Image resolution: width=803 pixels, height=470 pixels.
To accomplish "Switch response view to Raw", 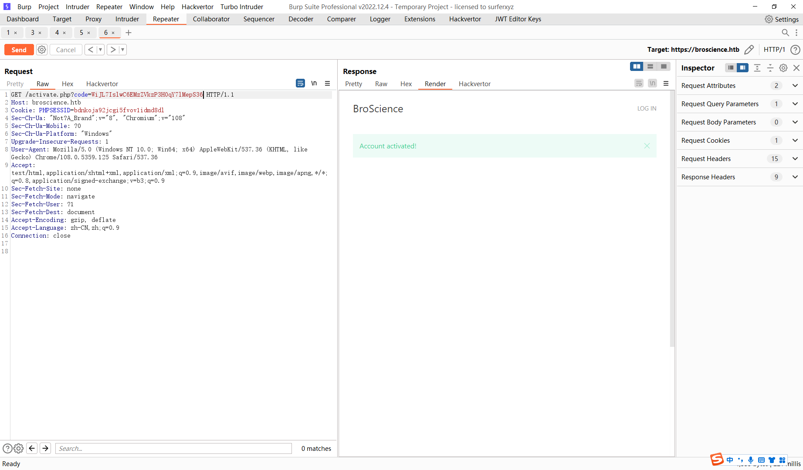I will [x=381, y=84].
